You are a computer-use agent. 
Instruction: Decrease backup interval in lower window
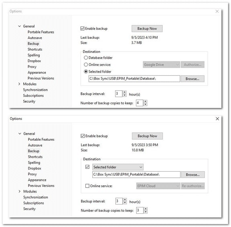(x=125, y=203)
